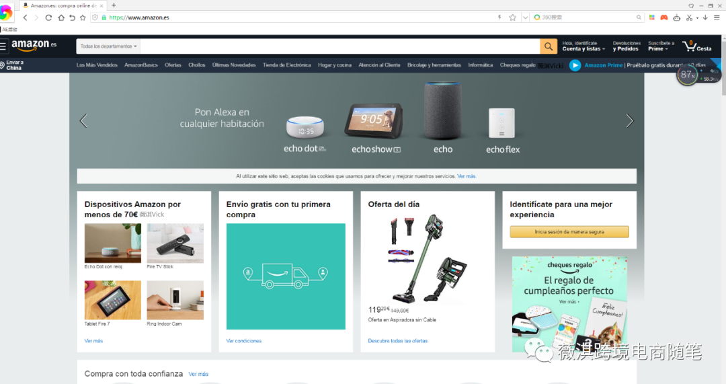This screenshot has height=384, width=726.
Task: Click the undo/restore closed tab icon
Action: (x=72, y=17)
